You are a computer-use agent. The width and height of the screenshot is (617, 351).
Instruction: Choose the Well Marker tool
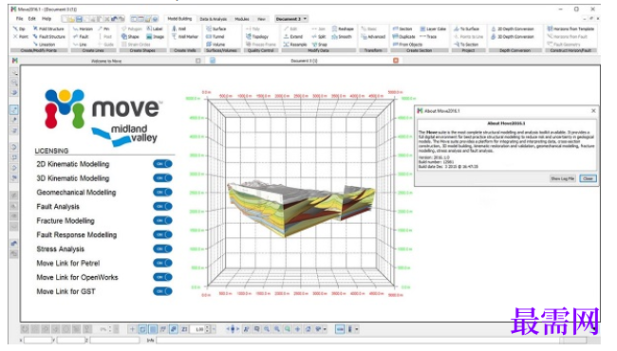click(x=185, y=37)
